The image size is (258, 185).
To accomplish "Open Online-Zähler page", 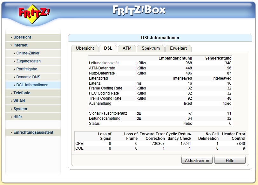I will point(33,53).
